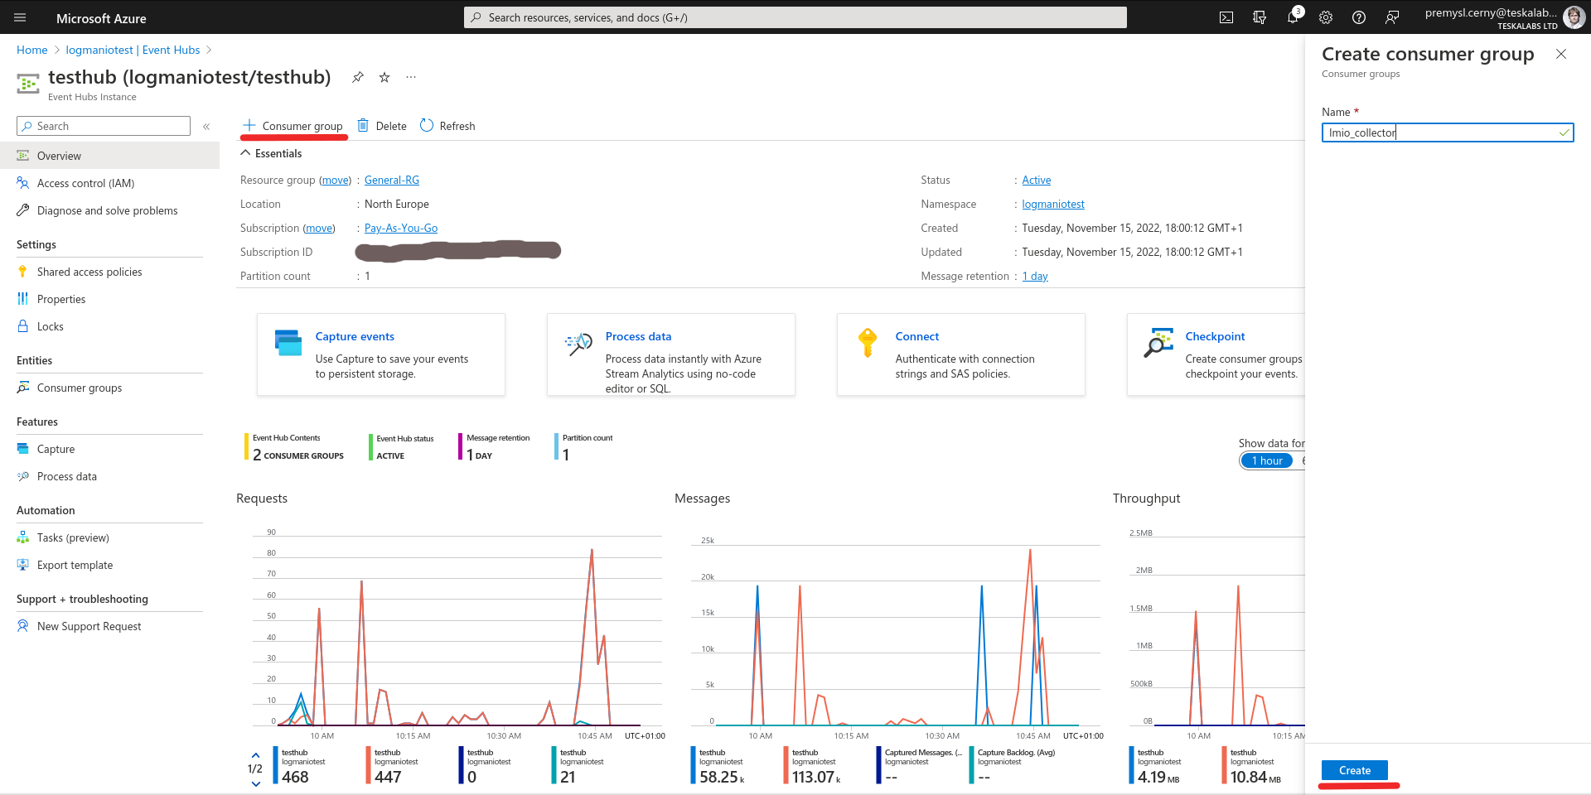Open the help question mark icon
This screenshot has width=1591, height=795.
pos(1359,17)
